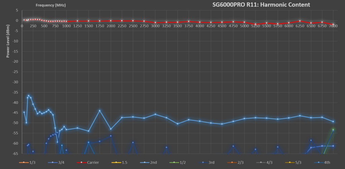Select the 3rd harmonic legend marker
The image size is (345, 169).
pos(203,163)
